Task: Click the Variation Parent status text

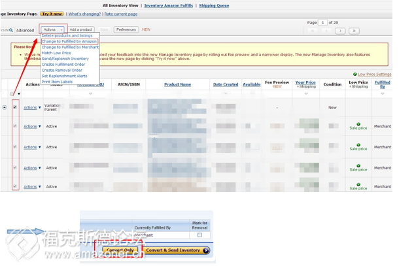Action: (52, 107)
